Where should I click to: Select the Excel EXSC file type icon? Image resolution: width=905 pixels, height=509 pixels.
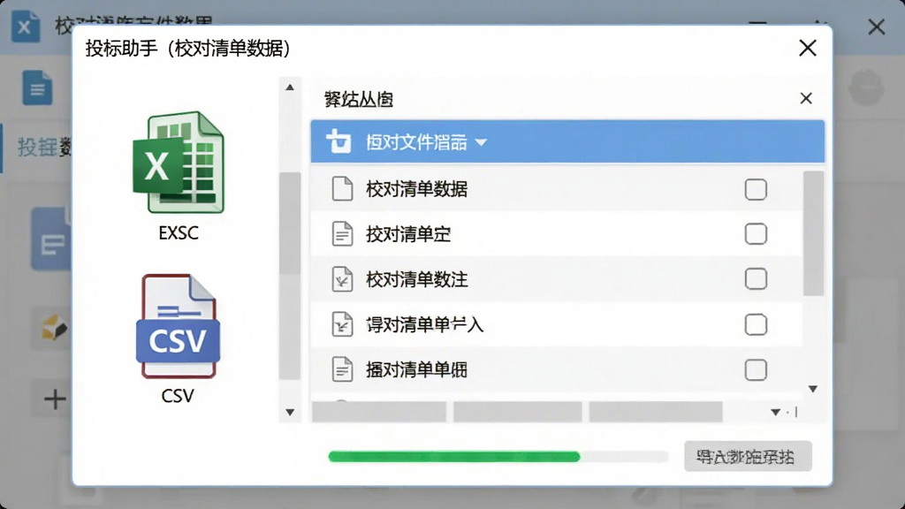point(179,163)
